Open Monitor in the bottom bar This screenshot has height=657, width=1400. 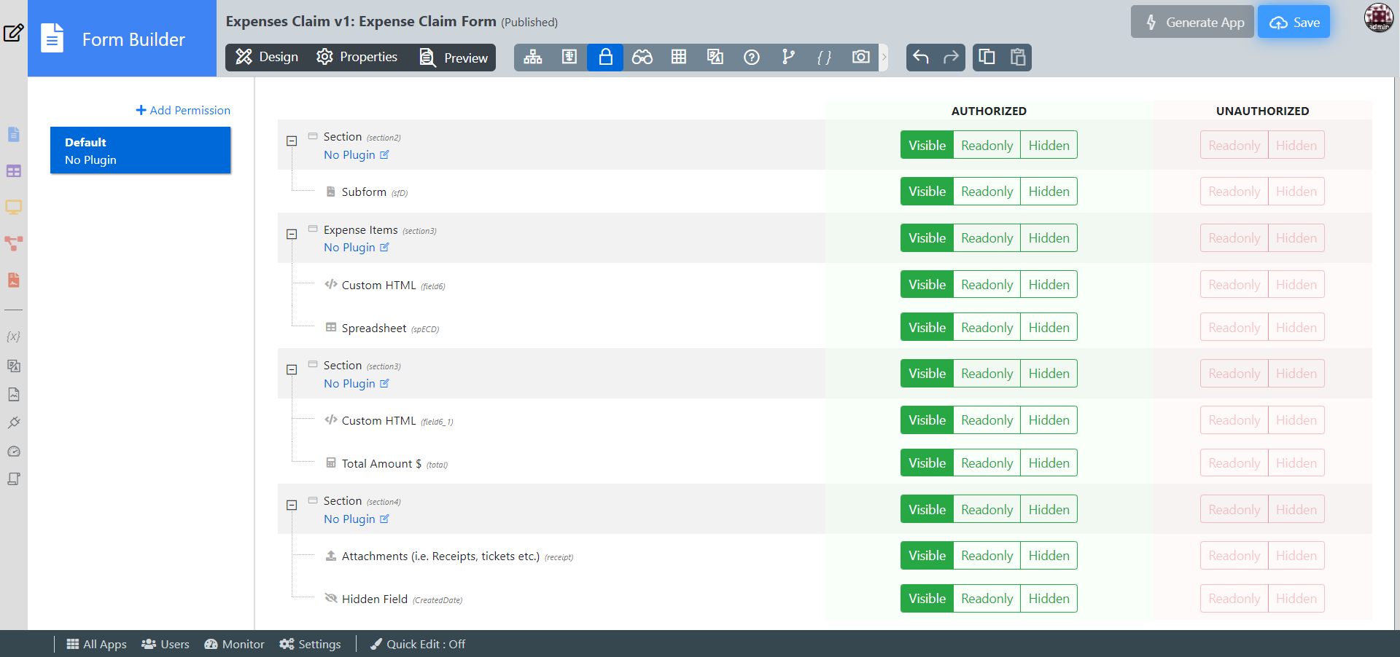(234, 644)
